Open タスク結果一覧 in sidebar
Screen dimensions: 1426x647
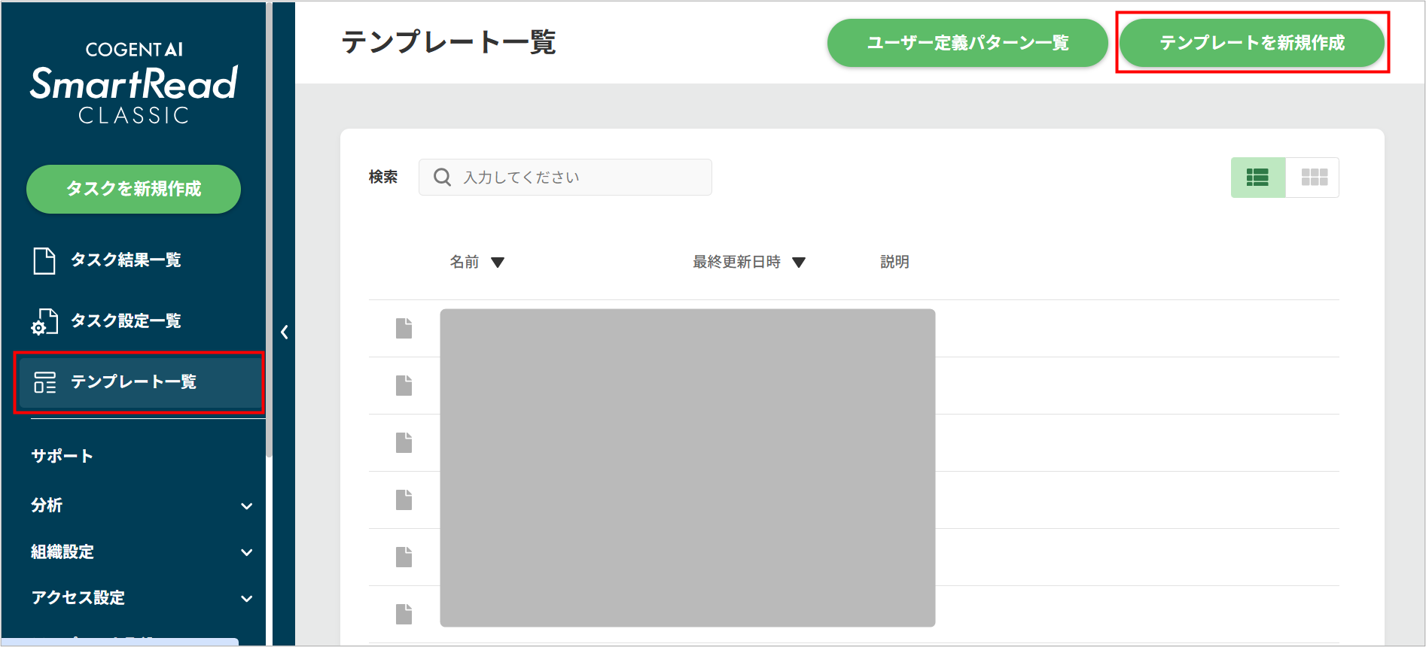tap(126, 260)
